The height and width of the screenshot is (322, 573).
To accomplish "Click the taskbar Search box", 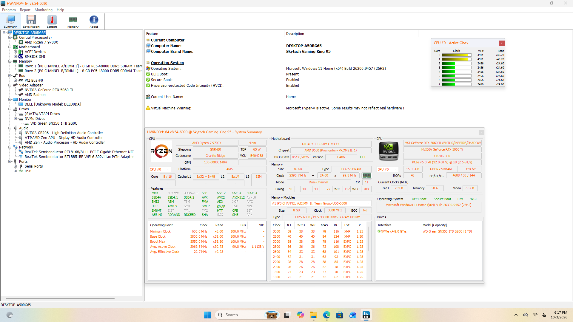I will (x=247, y=315).
